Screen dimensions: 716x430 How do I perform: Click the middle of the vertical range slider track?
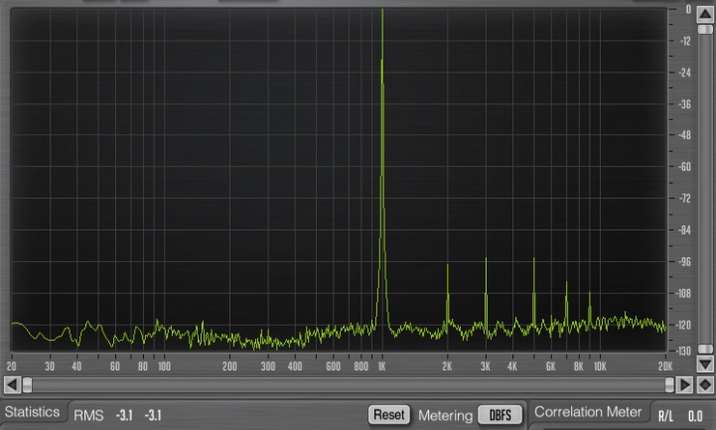pyautogui.click(x=705, y=189)
